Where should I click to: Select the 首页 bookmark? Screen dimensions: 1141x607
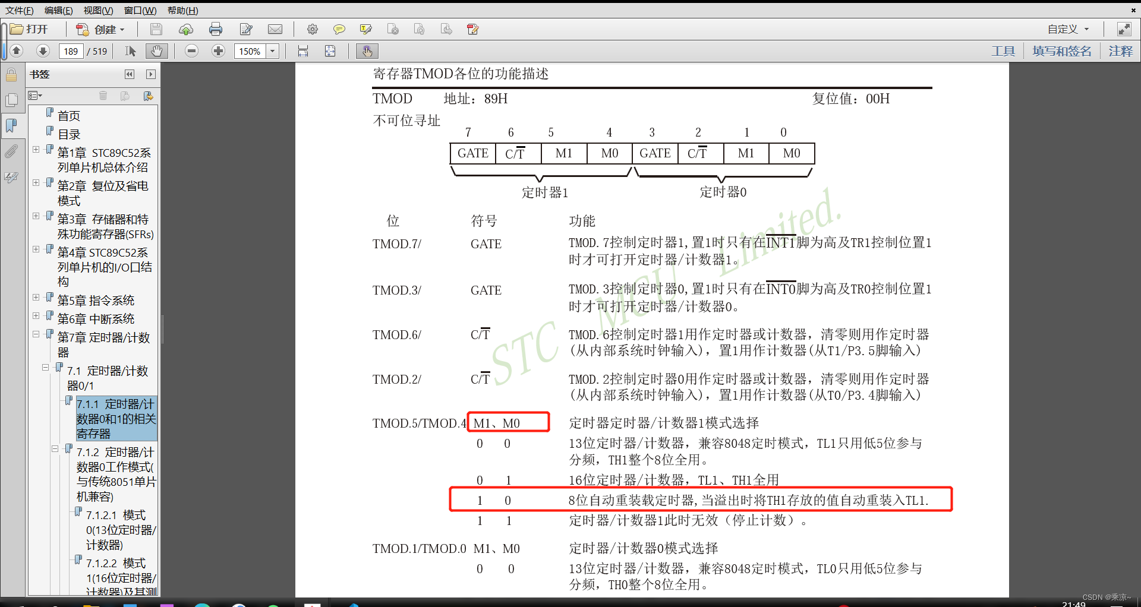69,115
